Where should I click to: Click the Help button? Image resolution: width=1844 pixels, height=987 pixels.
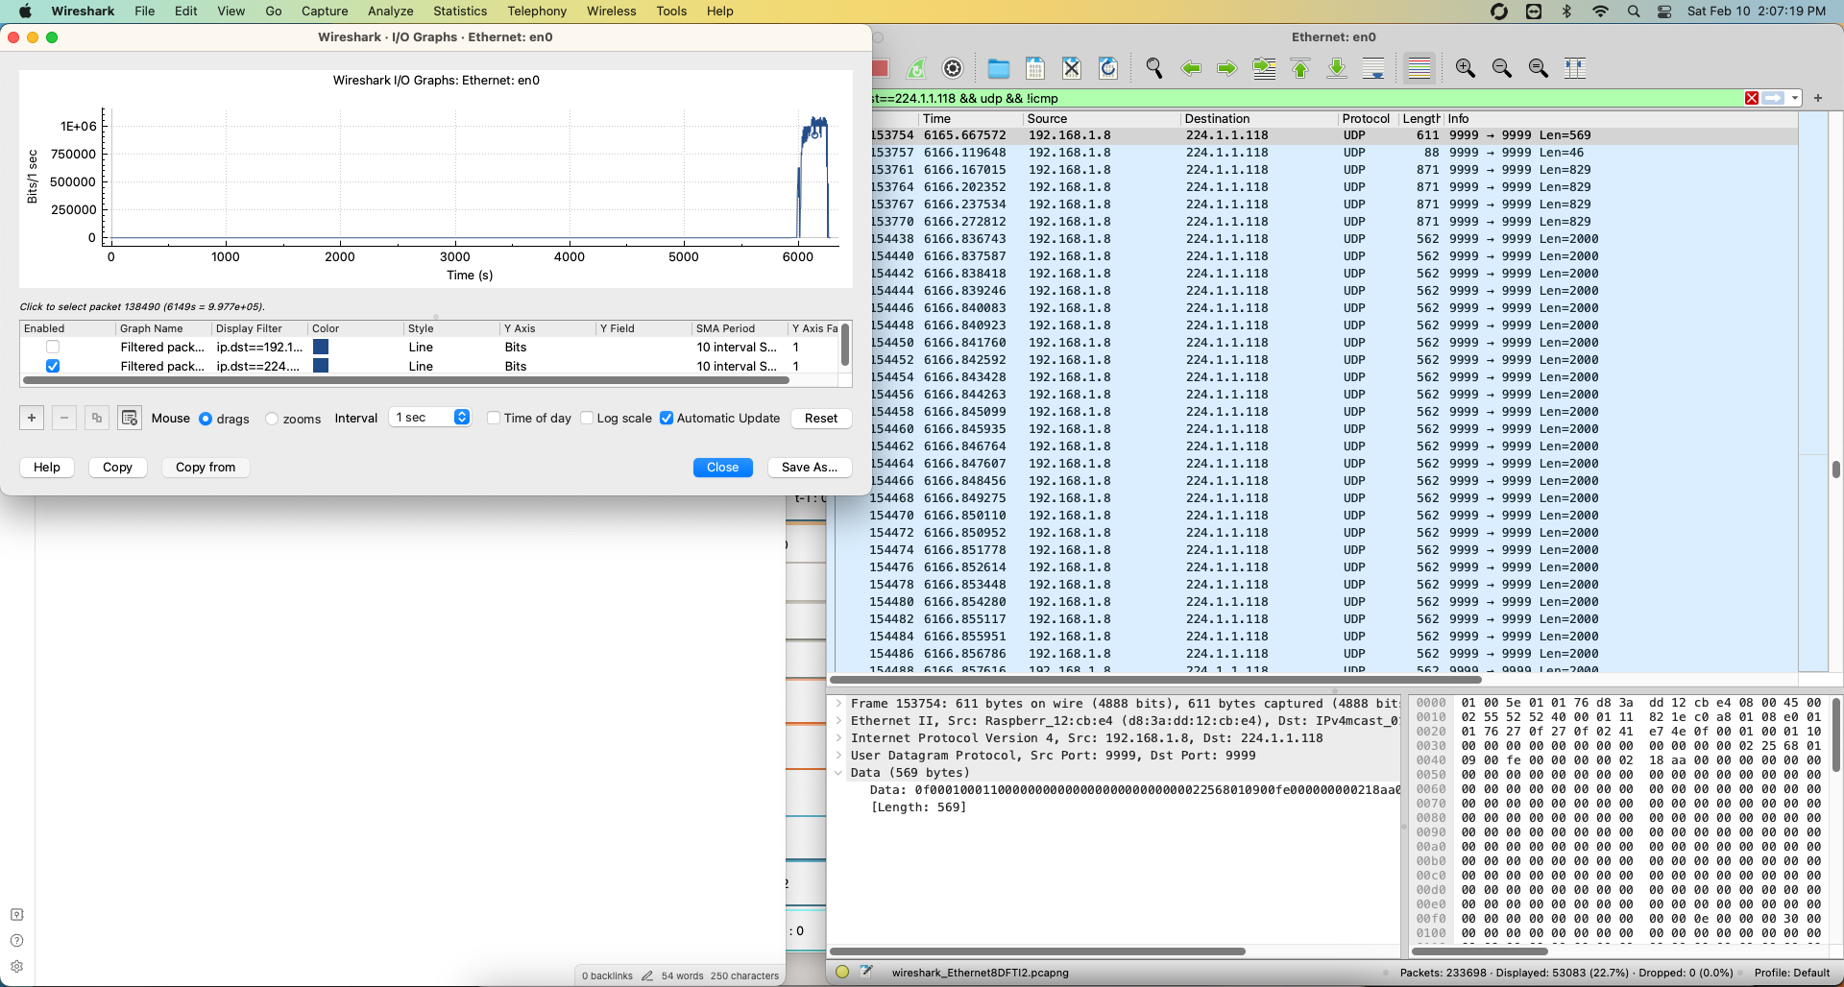tap(47, 467)
